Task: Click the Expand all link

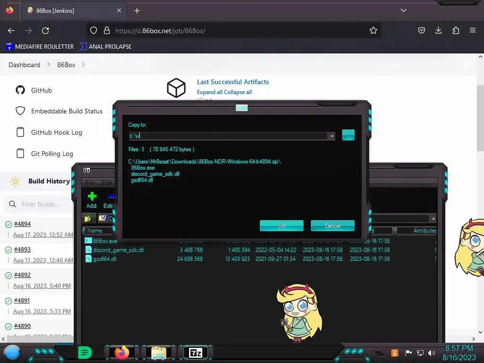Action: pos(210,92)
